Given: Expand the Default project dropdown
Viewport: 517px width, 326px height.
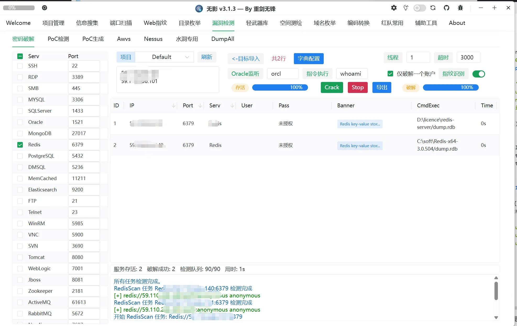Looking at the screenshot, I should pos(187,57).
